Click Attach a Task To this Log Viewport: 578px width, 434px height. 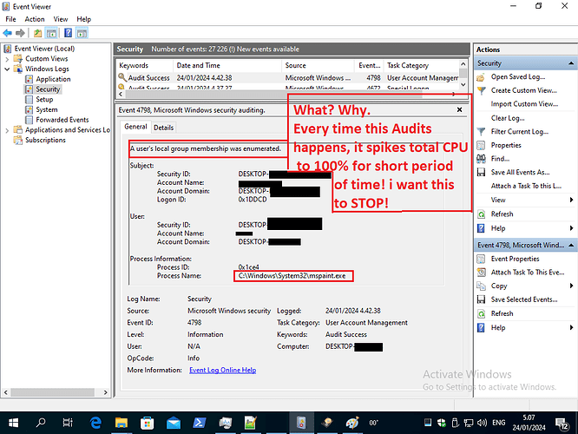click(526, 187)
